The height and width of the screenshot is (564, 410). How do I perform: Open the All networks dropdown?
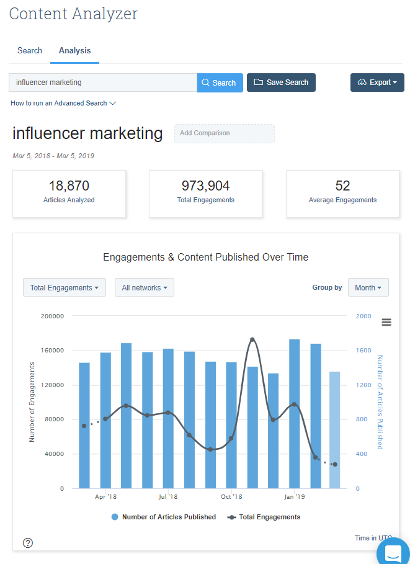pos(145,287)
